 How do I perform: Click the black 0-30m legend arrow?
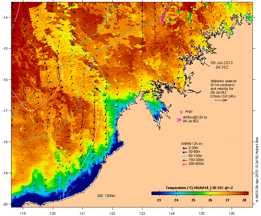[185, 148]
